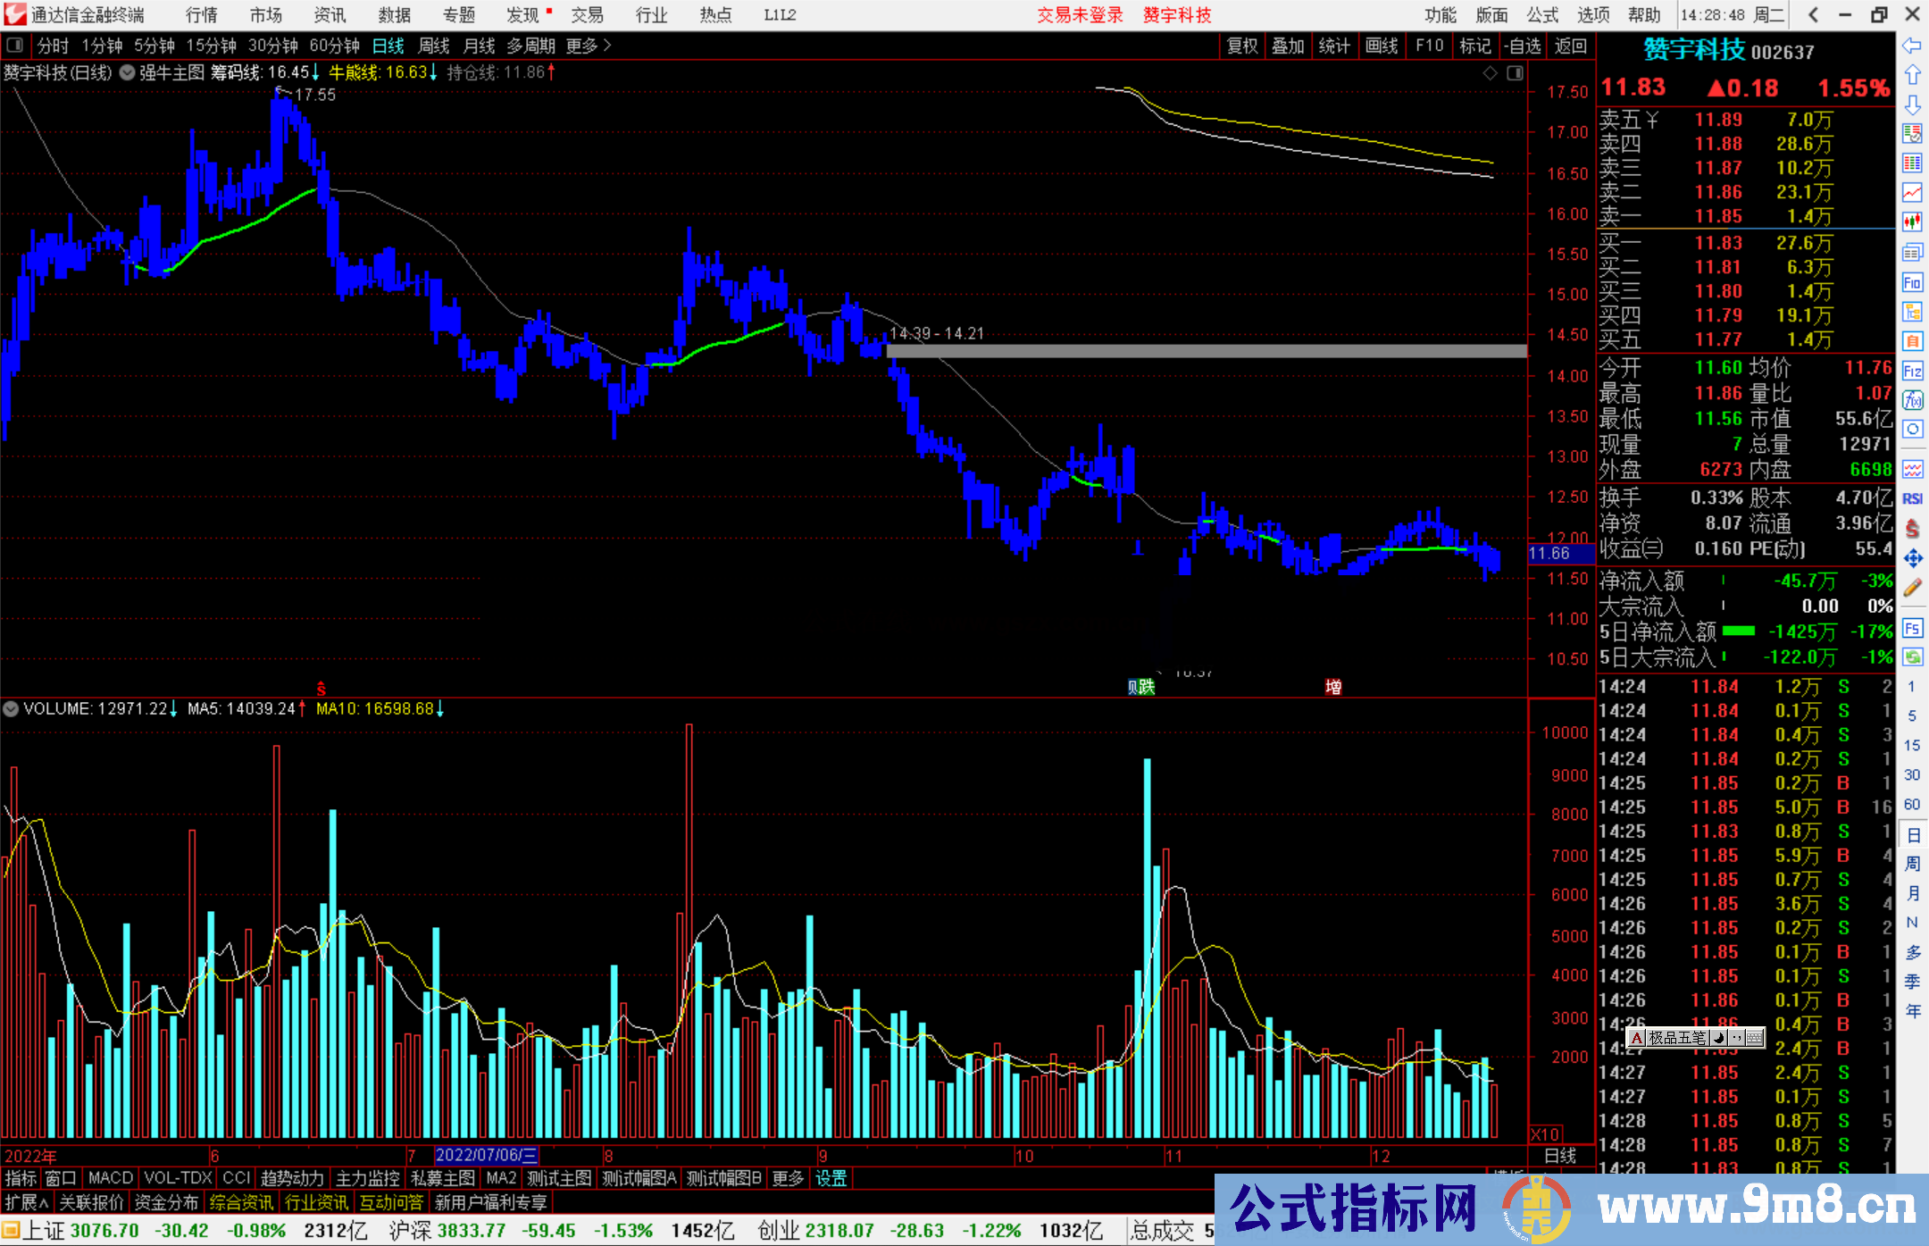Click the X10 volume scale label
Viewport: 1929px width, 1246px height.
pos(1546,1134)
